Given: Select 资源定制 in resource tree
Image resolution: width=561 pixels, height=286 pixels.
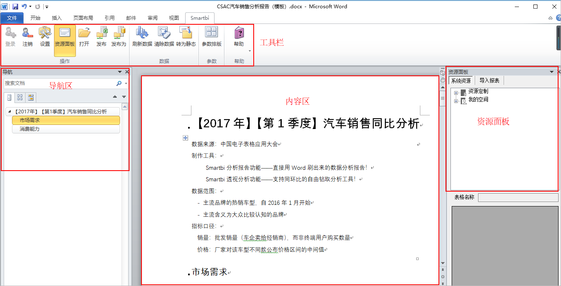Looking at the screenshot, I should click(478, 91).
